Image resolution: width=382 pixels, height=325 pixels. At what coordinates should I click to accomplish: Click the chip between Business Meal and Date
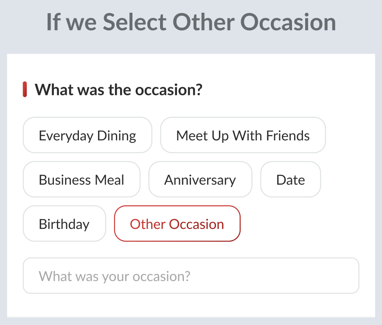pos(200,180)
